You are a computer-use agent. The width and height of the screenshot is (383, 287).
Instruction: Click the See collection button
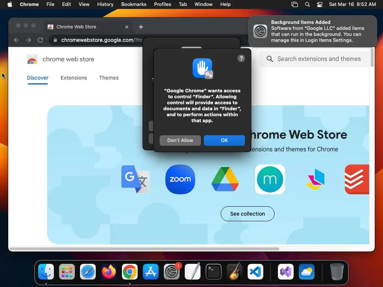tap(248, 214)
